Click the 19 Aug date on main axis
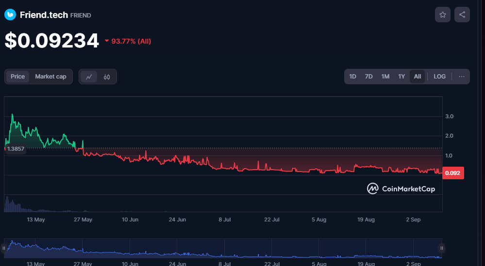This screenshot has width=485, height=266. (366, 219)
